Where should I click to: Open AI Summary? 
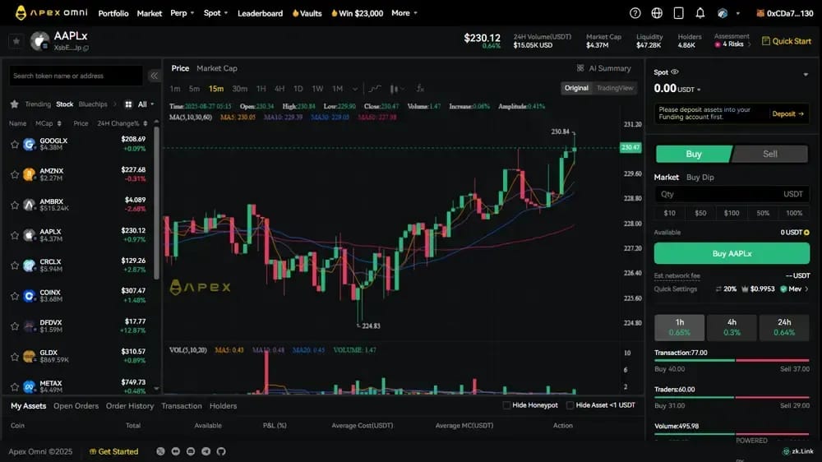[x=604, y=68]
